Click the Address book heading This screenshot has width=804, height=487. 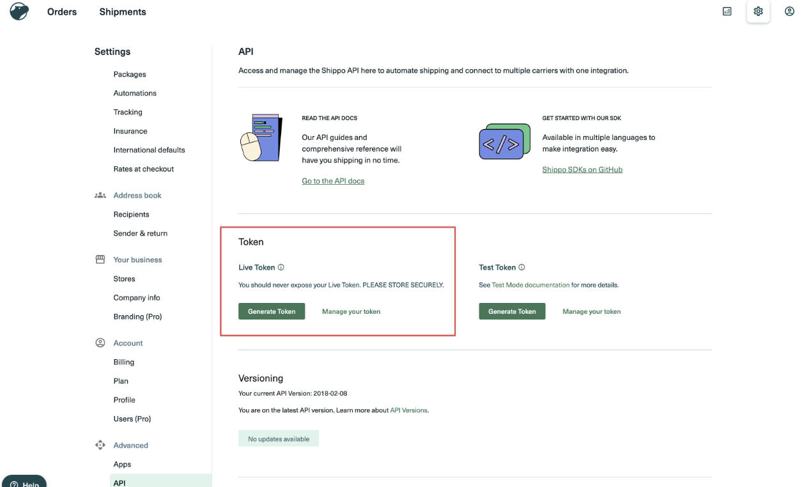[137, 196]
